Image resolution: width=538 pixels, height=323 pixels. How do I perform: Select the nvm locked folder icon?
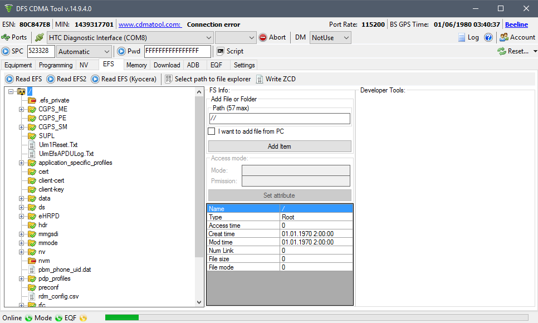click(32, 261)
